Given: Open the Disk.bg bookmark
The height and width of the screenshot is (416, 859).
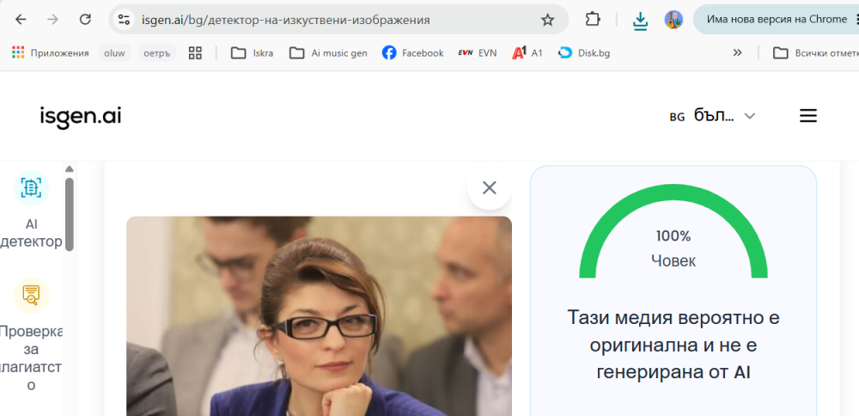Looking at the screenshot, I should [x=584, y=52].
